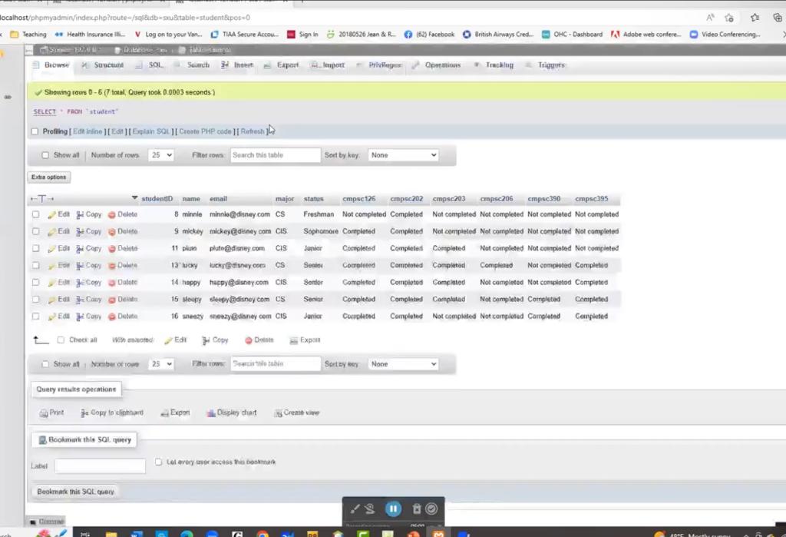Click the Facebook bookmark icon
The image size is (786, 537).
(x=408, y=35)
